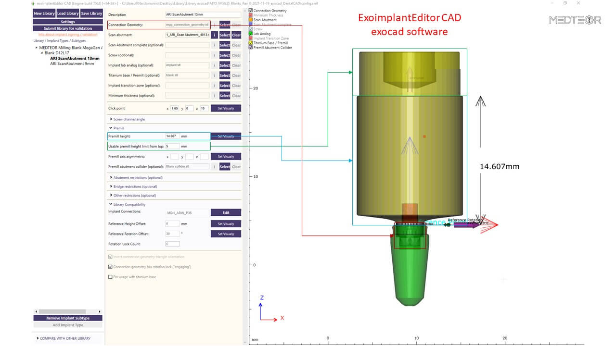Click Load Library button
This screenshot has width=616, height=346.
68,13
